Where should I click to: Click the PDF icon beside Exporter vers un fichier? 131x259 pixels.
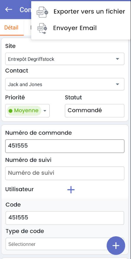pos(42,12)
